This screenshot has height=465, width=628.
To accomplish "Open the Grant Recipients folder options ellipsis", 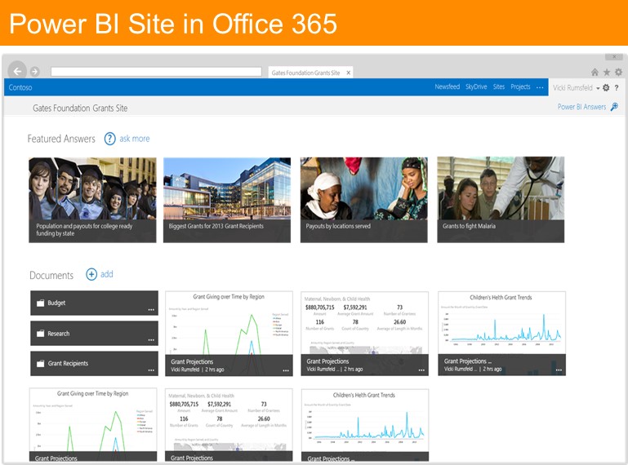I will [x=151, y=370].
